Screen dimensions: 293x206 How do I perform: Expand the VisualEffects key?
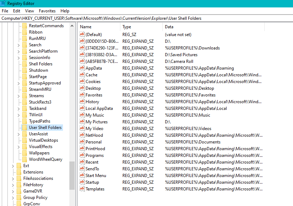coord(18,147)
